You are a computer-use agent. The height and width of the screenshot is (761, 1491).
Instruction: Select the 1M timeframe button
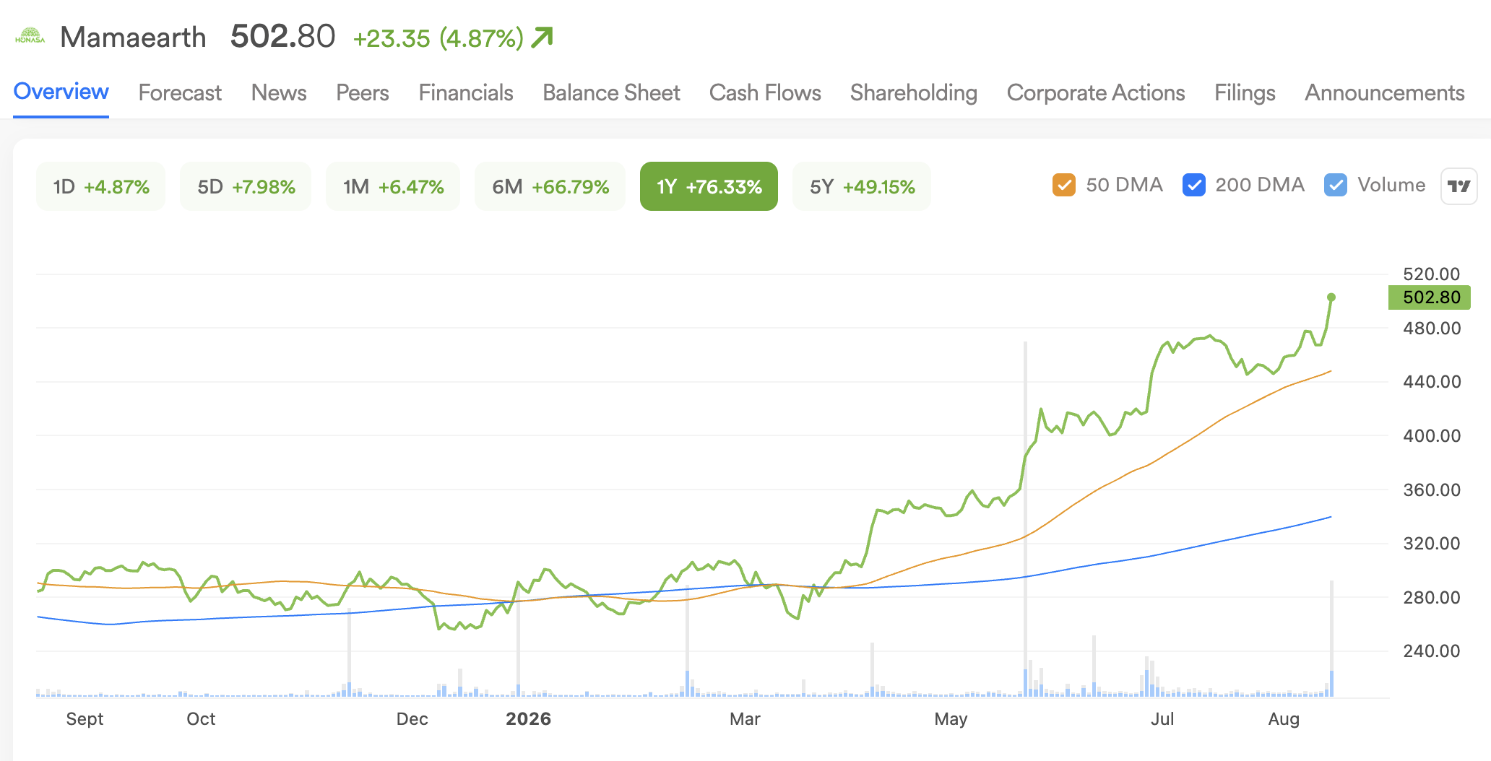pos(393,186)
